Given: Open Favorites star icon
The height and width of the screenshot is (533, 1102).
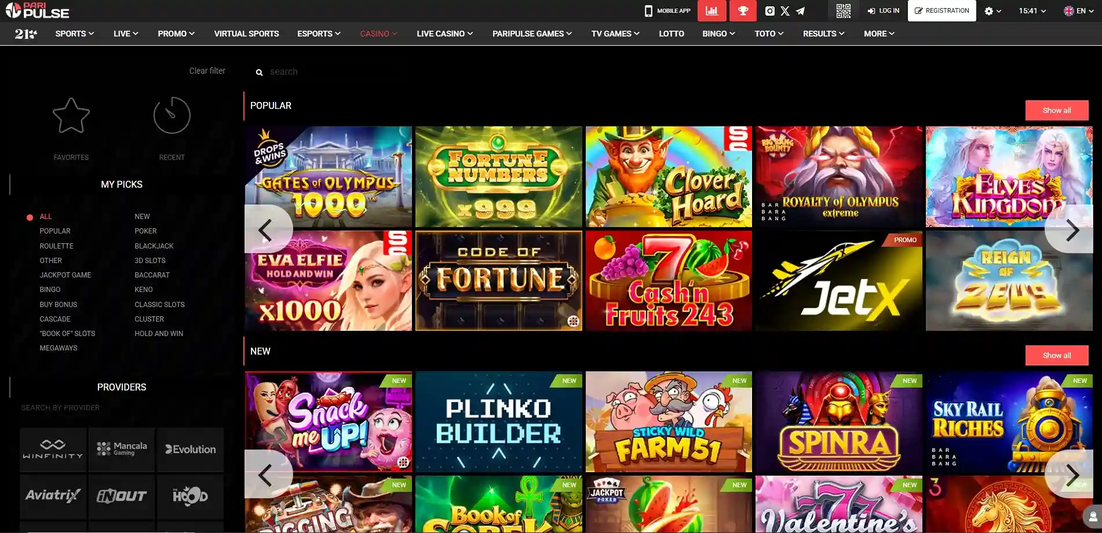Looking at the screenshot, I should click(71, 116).
